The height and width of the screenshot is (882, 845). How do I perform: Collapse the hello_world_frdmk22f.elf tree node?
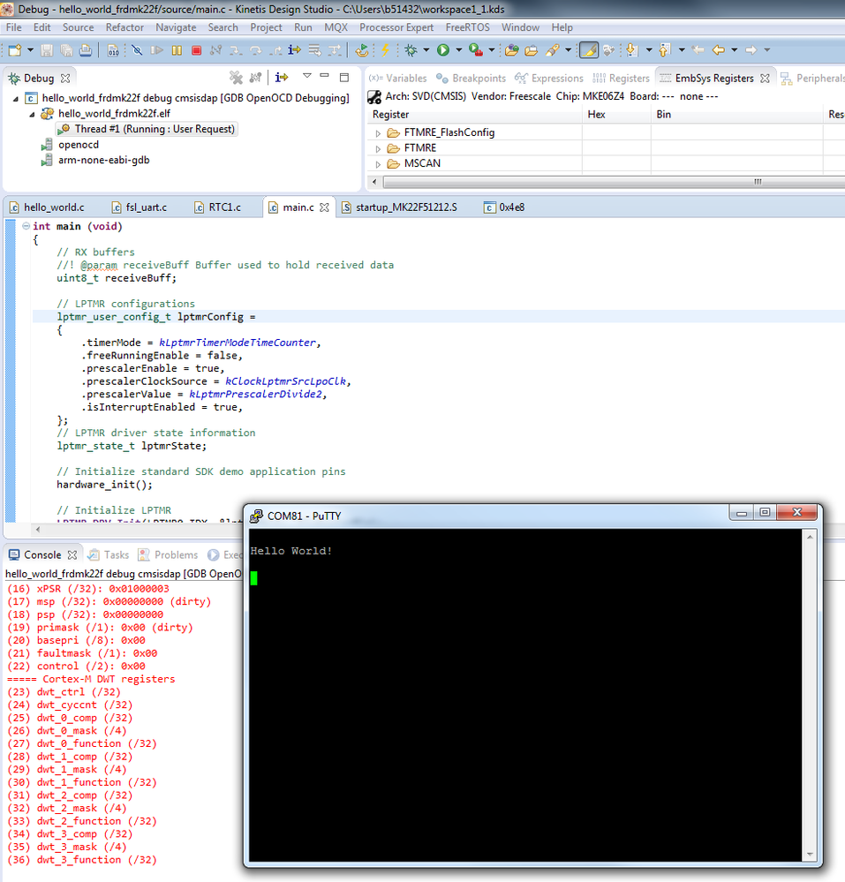(x=32, y=114)
